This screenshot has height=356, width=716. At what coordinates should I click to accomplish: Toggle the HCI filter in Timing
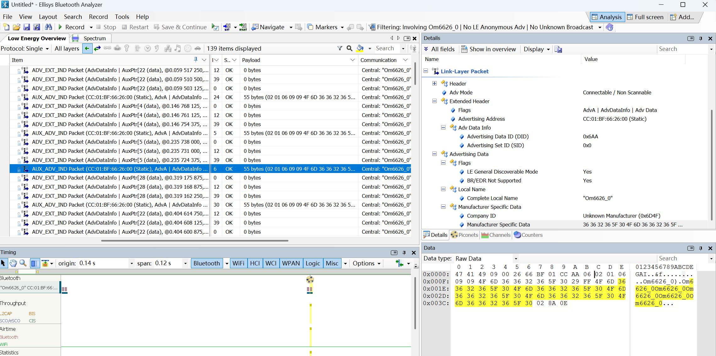coord(255,263)
